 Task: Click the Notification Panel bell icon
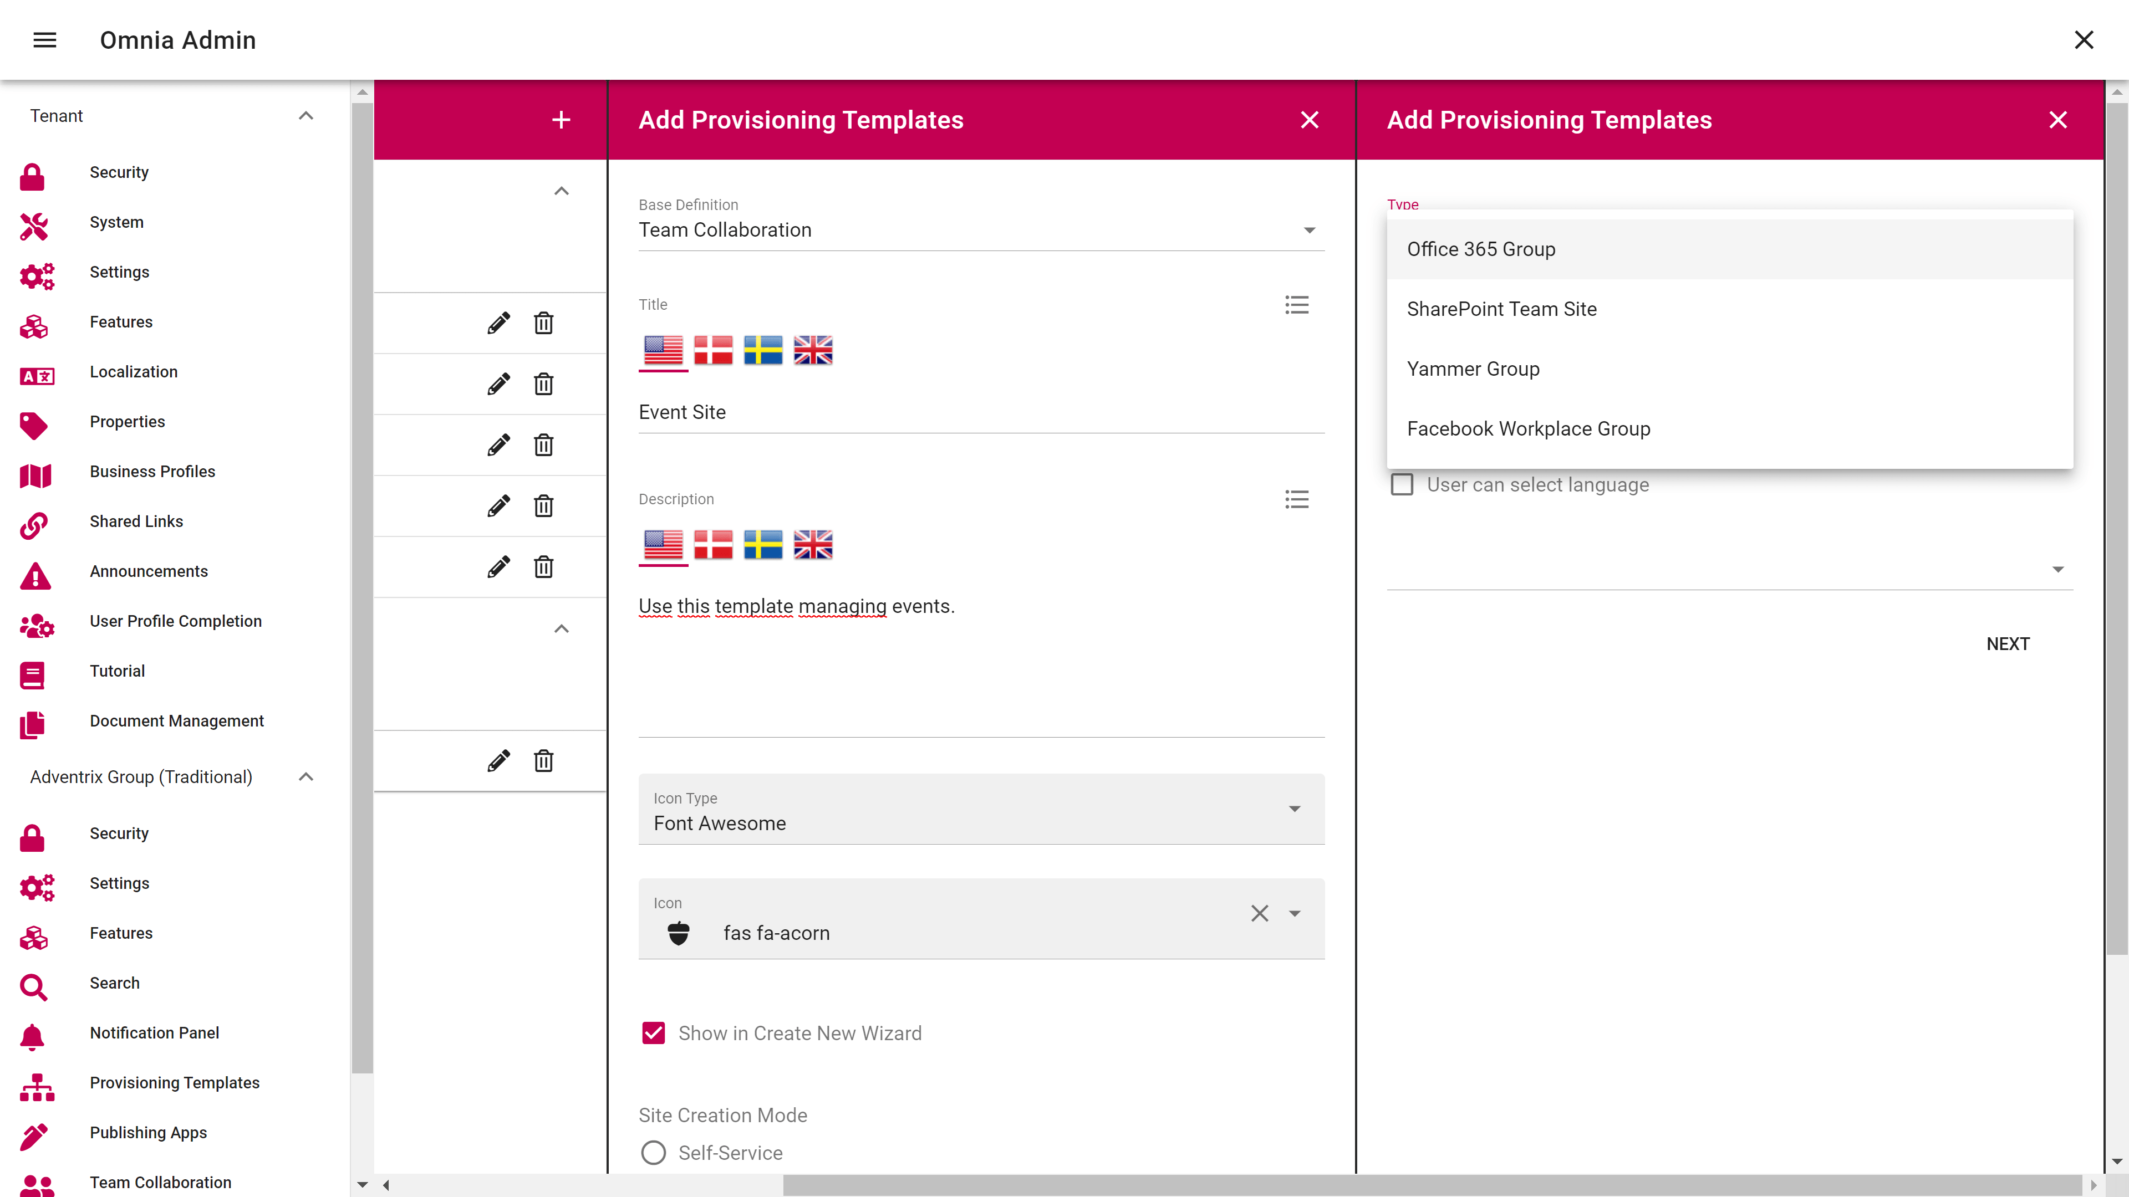(32, 1037)
